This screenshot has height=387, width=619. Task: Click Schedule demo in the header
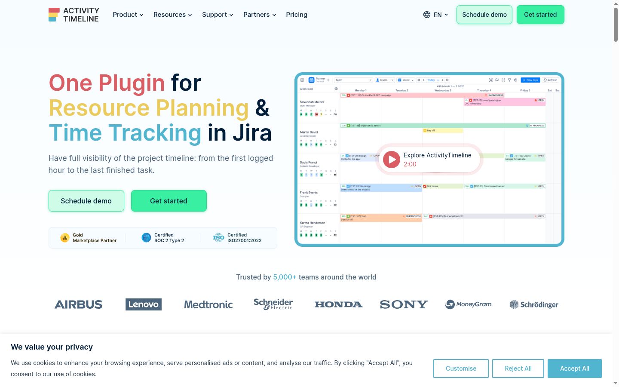(x=484, y=15)
